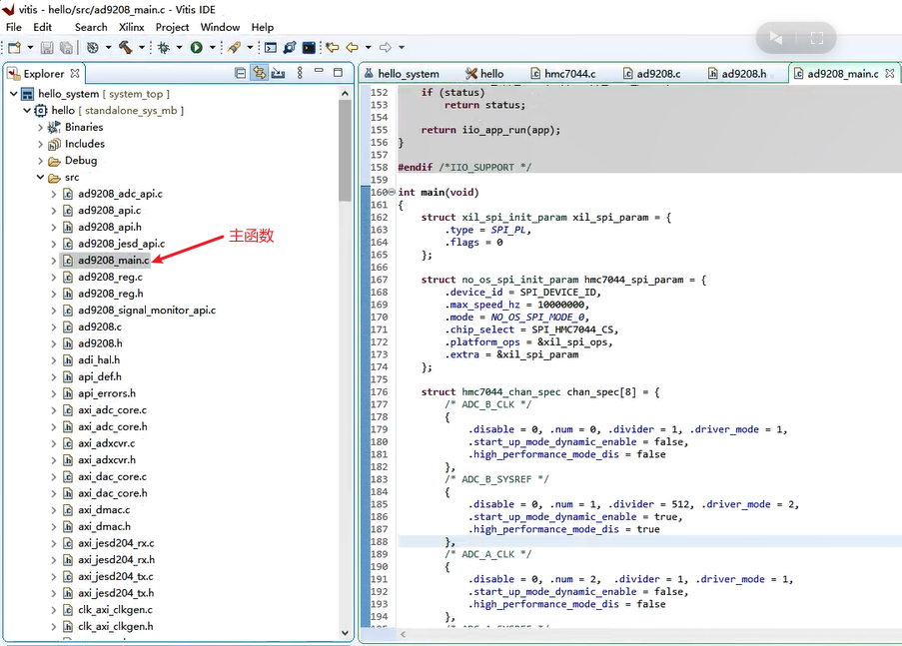Viewport: 902px width, 646px height.
Task: Close the ad9208_main.c tab
Action: tap(890, 74)
